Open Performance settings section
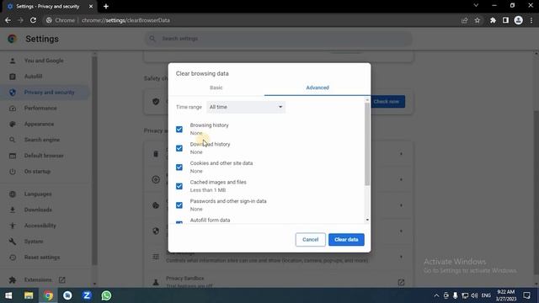The width and height of the screenshot is (539, 303). 40,108
